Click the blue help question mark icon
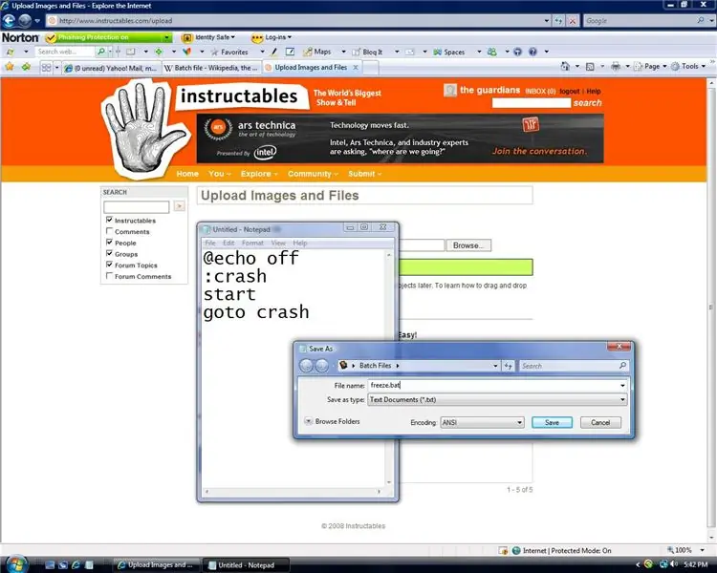Image resolution: width=717 pixels, height=573 pixels. pos(532,52)
